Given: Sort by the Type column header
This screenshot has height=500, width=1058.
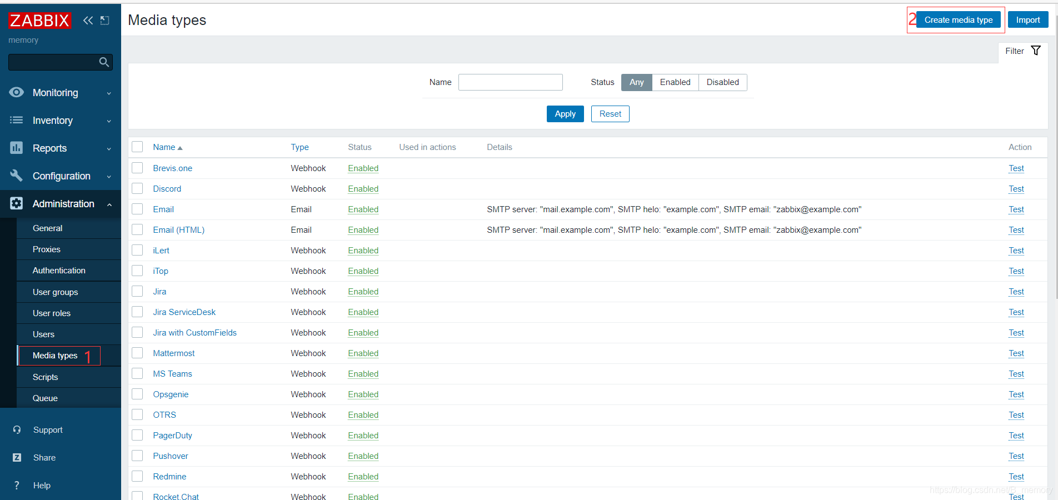Looking at the screenshot, I should coord(300,147).
